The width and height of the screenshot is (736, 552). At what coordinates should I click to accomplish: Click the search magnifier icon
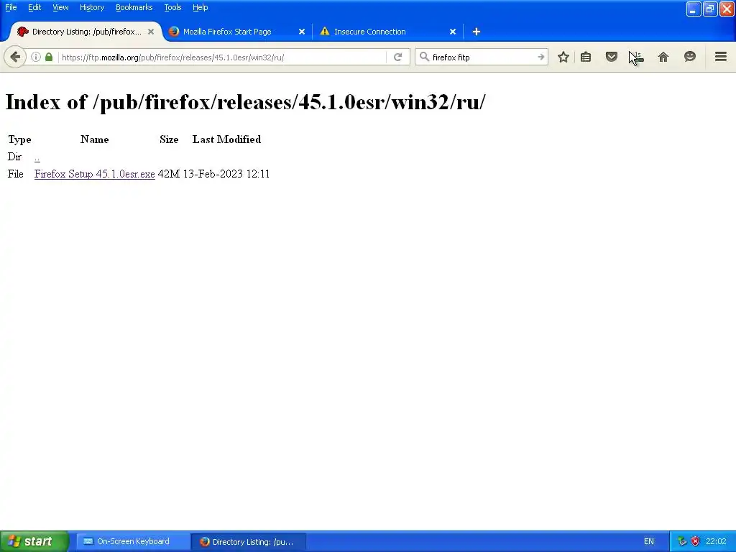(x=424, y=57)
